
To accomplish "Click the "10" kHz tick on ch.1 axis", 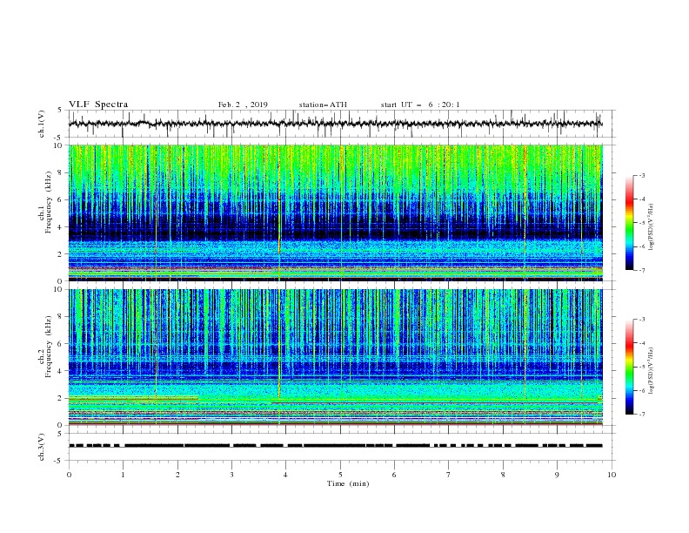I will click(x=59, y=145).
